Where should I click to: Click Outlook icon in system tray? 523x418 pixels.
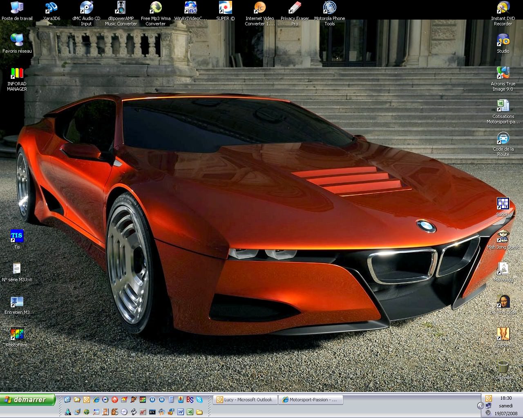(x=489, y=398)
